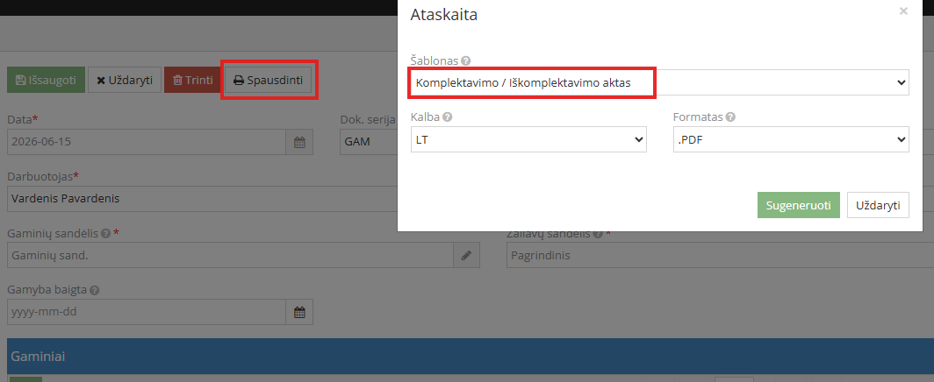Dismiss the Ataskaita dialog using X icon
This screenshot has width=934, height=382.
point(903,11)
